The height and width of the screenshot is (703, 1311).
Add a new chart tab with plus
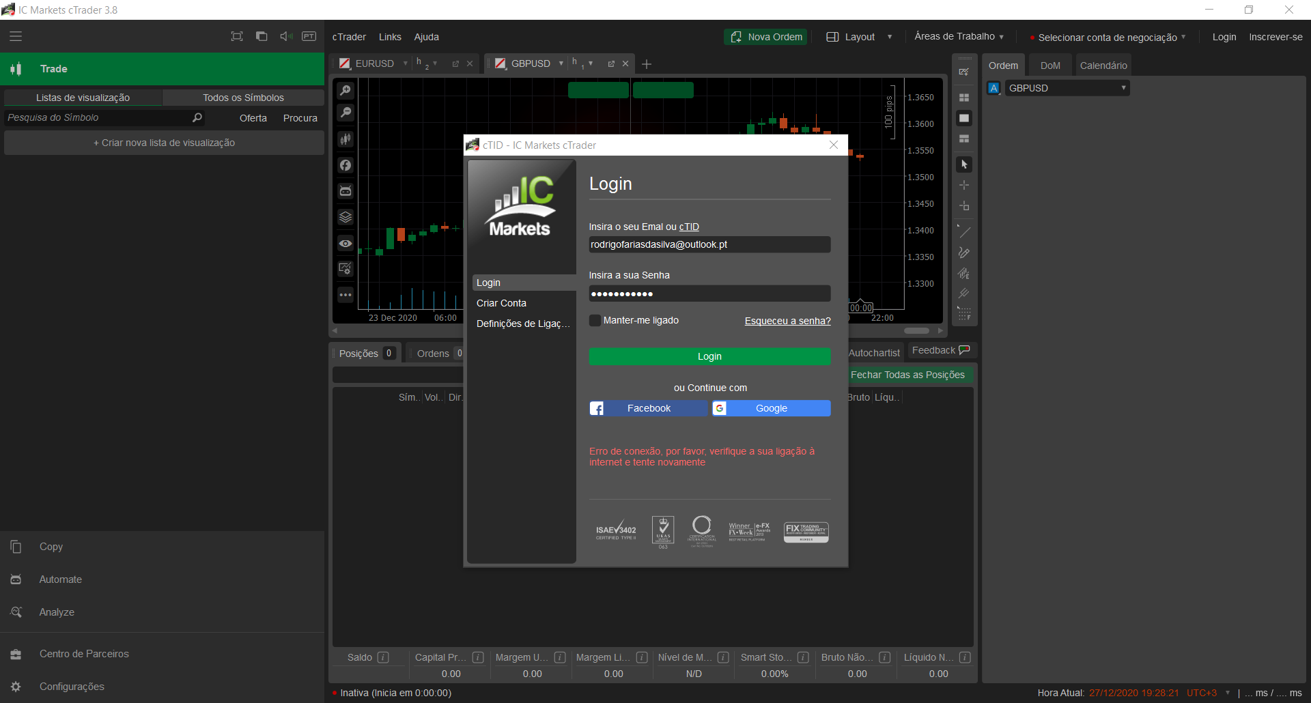coord(647,64)
